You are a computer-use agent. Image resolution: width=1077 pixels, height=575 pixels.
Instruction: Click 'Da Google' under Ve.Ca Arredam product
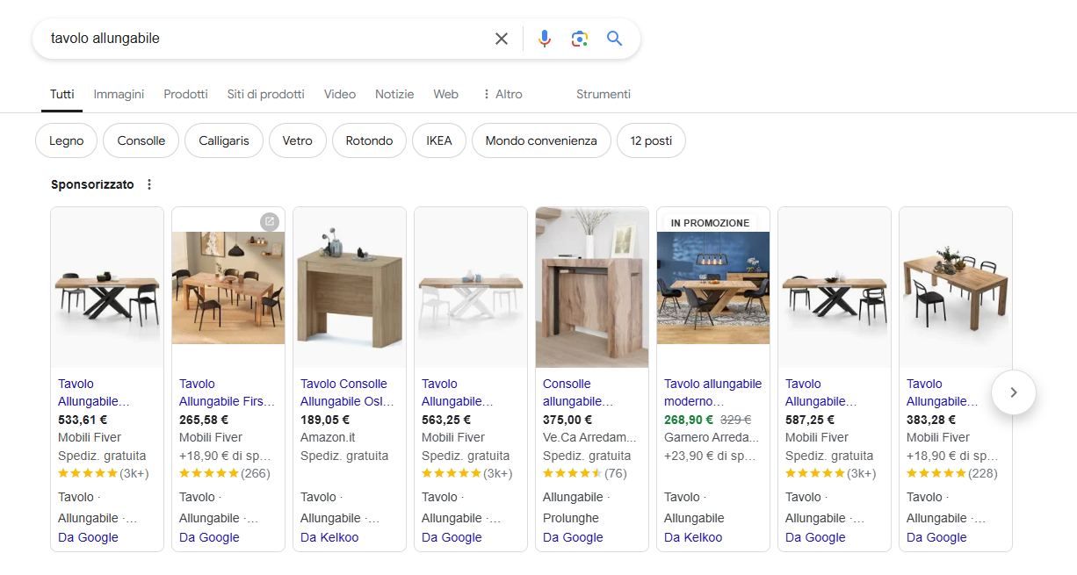pyautogui.click(x=573, y=537)
